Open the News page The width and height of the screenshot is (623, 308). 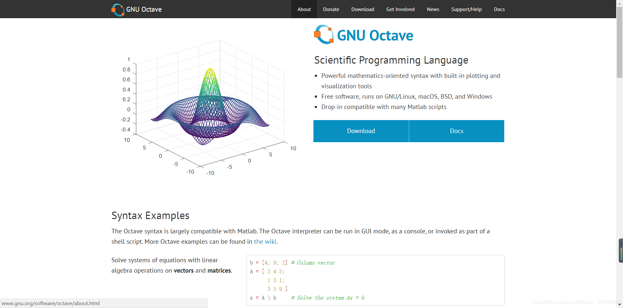[433, 9]
